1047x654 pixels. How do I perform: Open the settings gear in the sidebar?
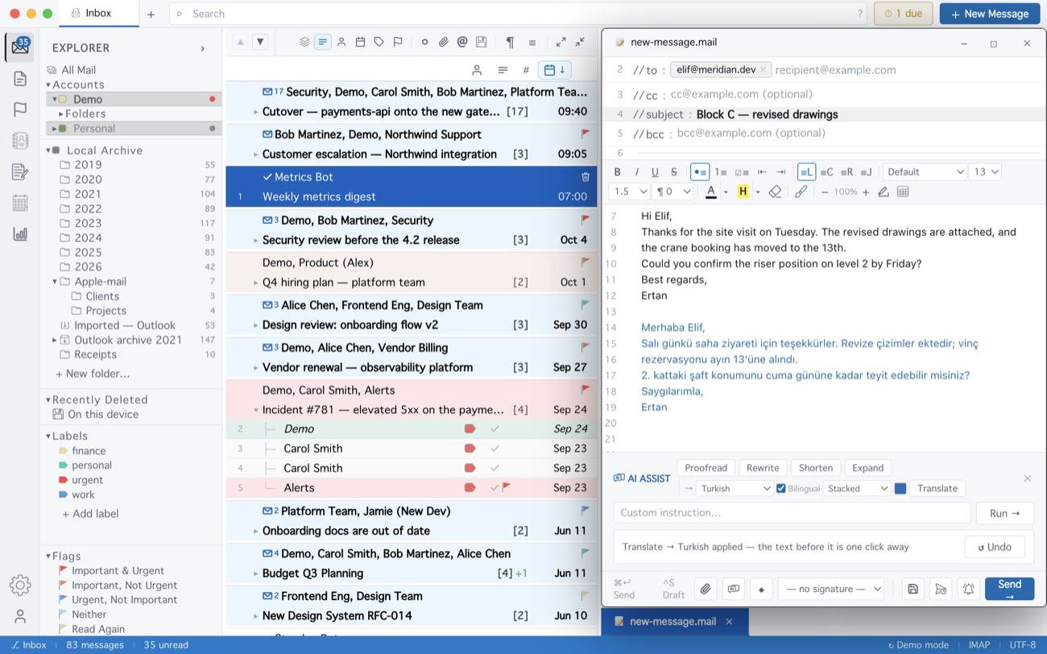[x=20, y=585]
